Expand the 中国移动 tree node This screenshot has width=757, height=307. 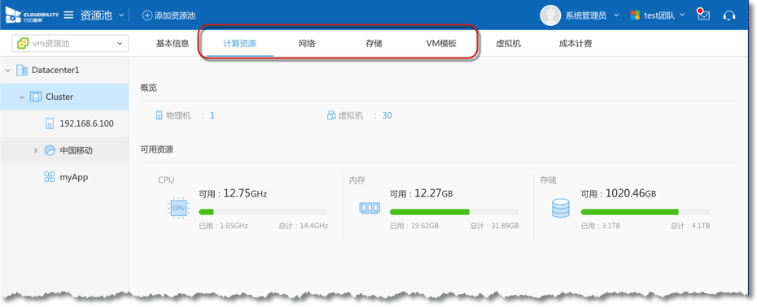(35, 150)
